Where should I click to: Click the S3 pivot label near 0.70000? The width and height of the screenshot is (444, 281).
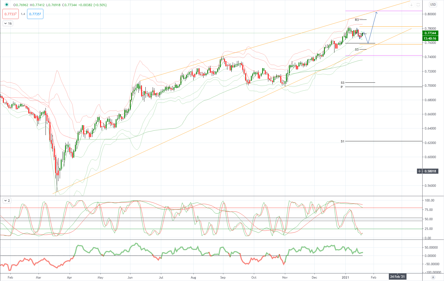[343, 83]
